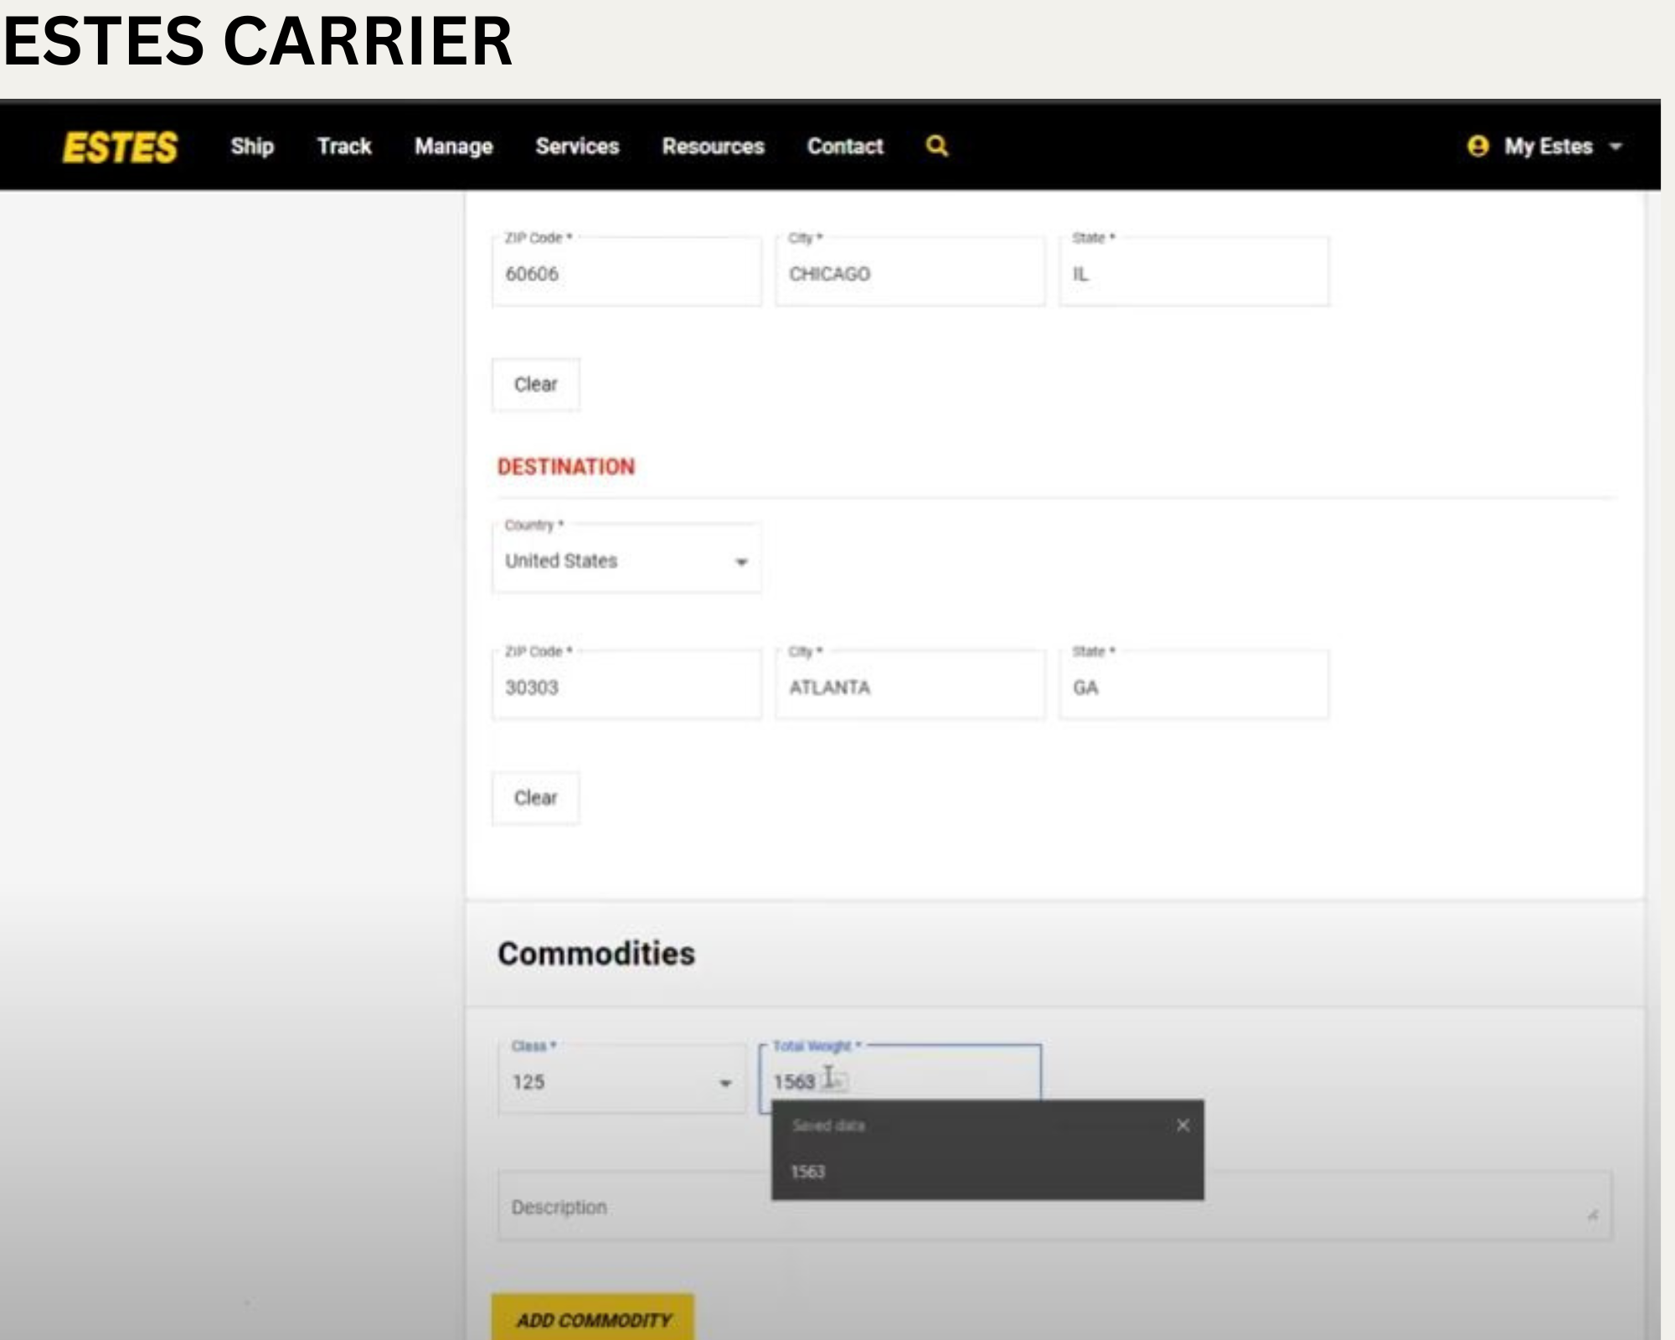Open the Ship menu
This screenshot has width=1675, height=1340.
click(x=252, y=147)
